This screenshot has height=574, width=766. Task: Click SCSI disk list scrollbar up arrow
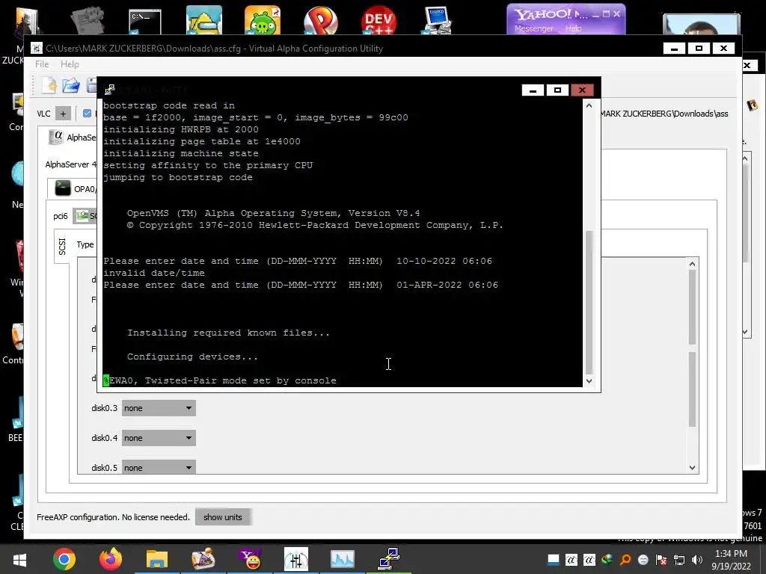(x=692, y=264)
